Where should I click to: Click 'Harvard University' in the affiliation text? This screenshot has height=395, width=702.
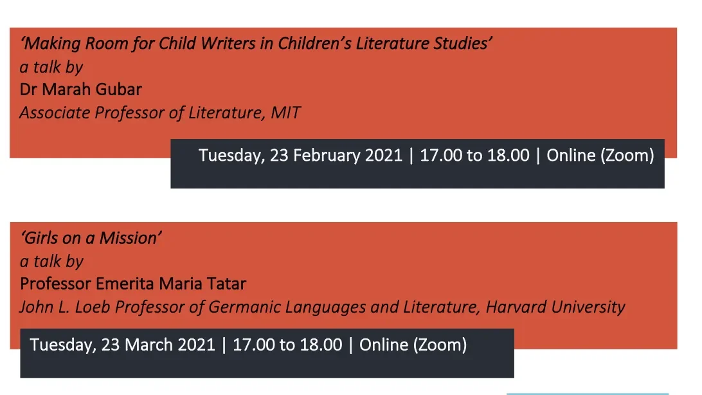coord(555,308)
